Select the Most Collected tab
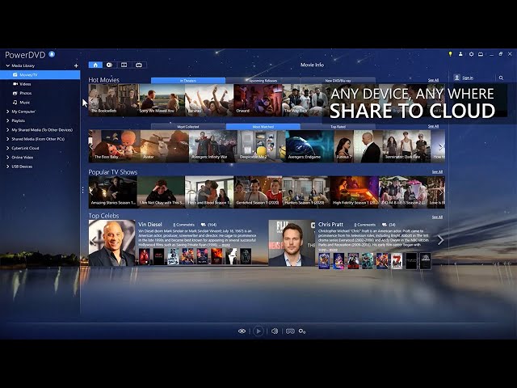 (x=188, y=126)
